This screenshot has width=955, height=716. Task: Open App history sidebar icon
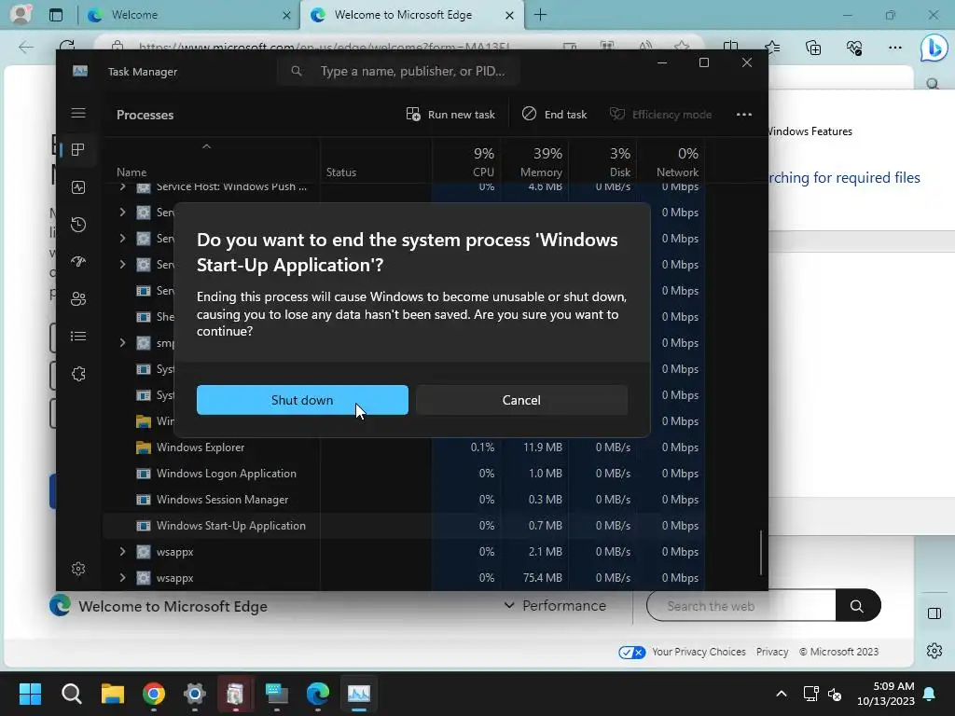(x=78, y=225)
